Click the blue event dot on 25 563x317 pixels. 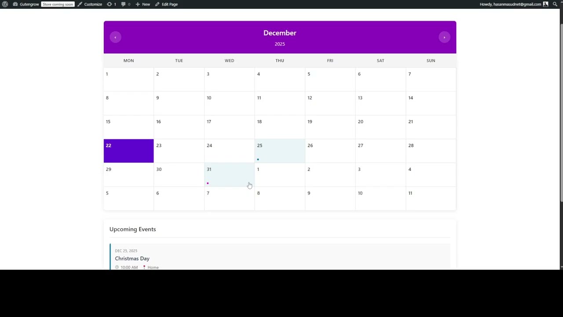[x=258, y=159]
